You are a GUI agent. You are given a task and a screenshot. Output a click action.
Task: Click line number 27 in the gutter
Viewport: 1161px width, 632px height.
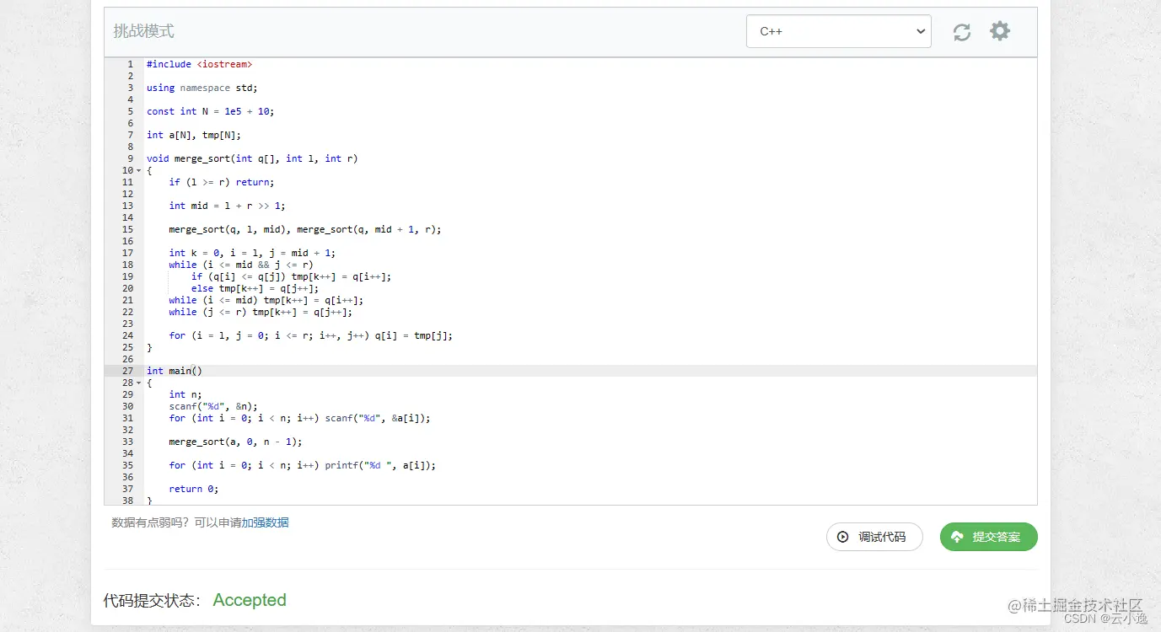[x=128, y=371]
